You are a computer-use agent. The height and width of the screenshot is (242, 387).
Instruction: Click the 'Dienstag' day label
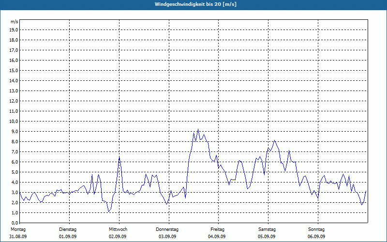point(68,229)
